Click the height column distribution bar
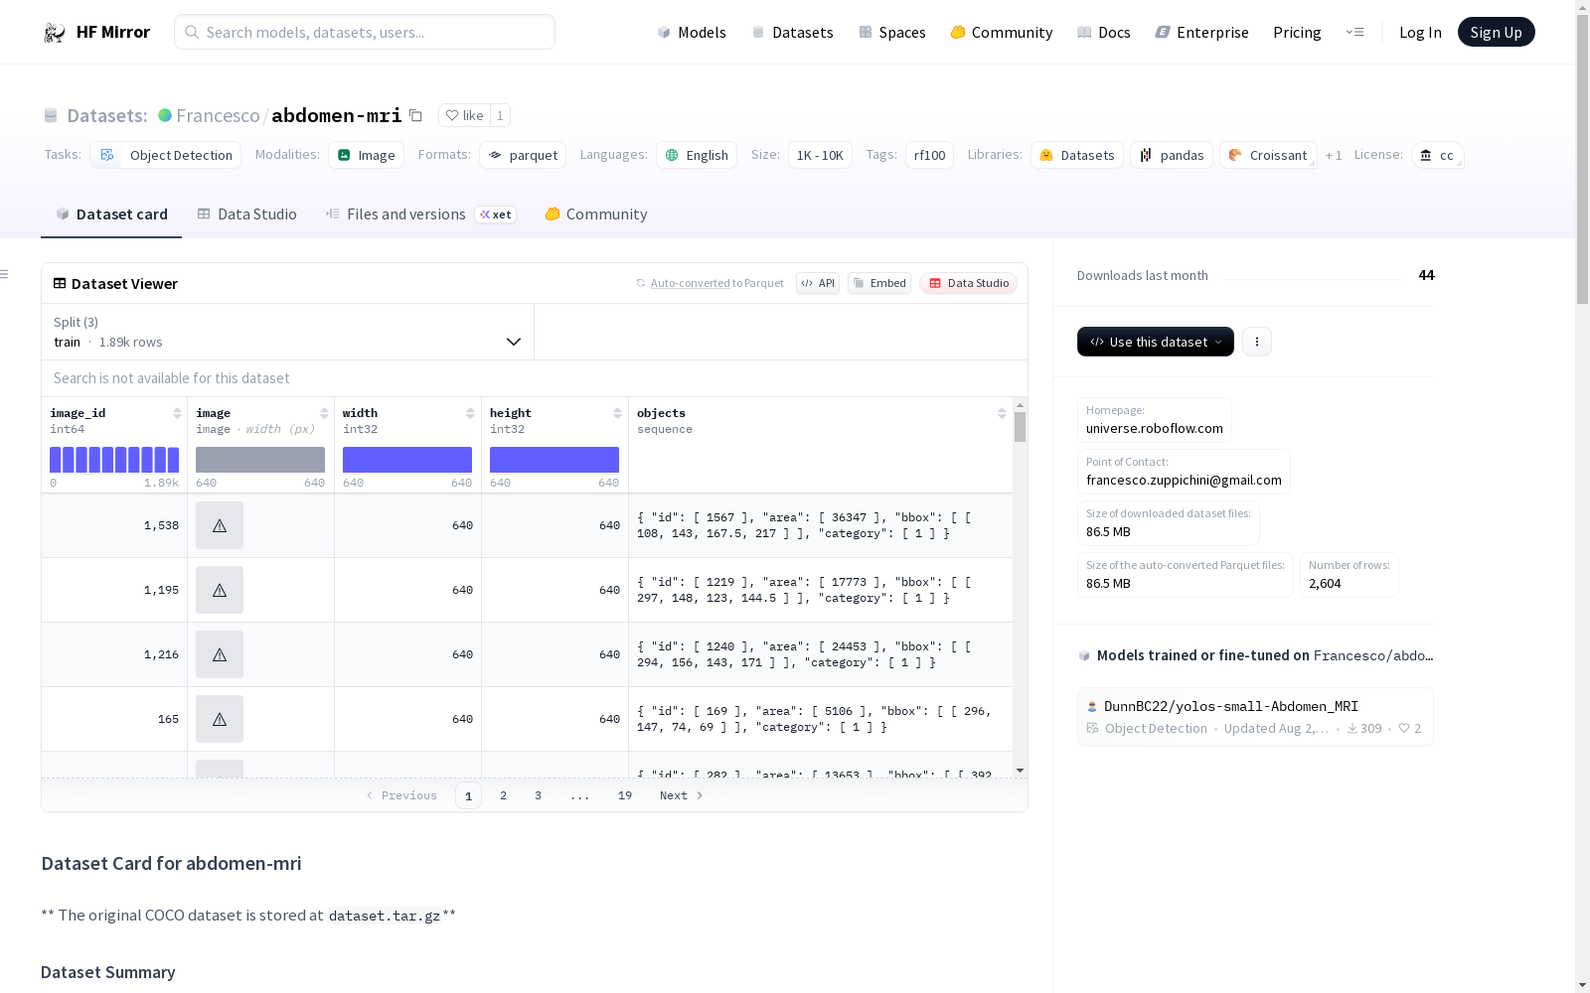 pyautogui.click(x=555, y=460)
